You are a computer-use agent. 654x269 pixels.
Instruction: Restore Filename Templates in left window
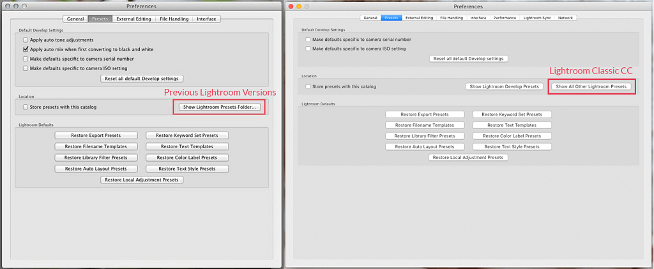coord(96,147)
